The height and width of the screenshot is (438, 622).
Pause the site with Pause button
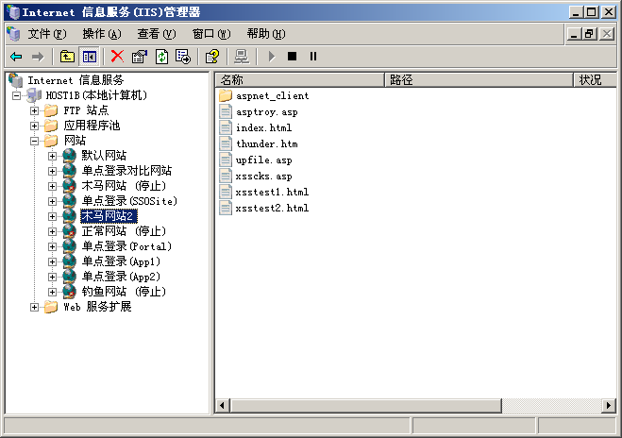coord(313,57)
